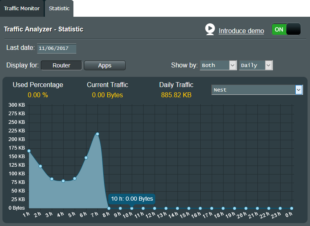Viewport: 310px width, 226px height.
Task: Click the 6h data point on chart
Action: point(86,158)
